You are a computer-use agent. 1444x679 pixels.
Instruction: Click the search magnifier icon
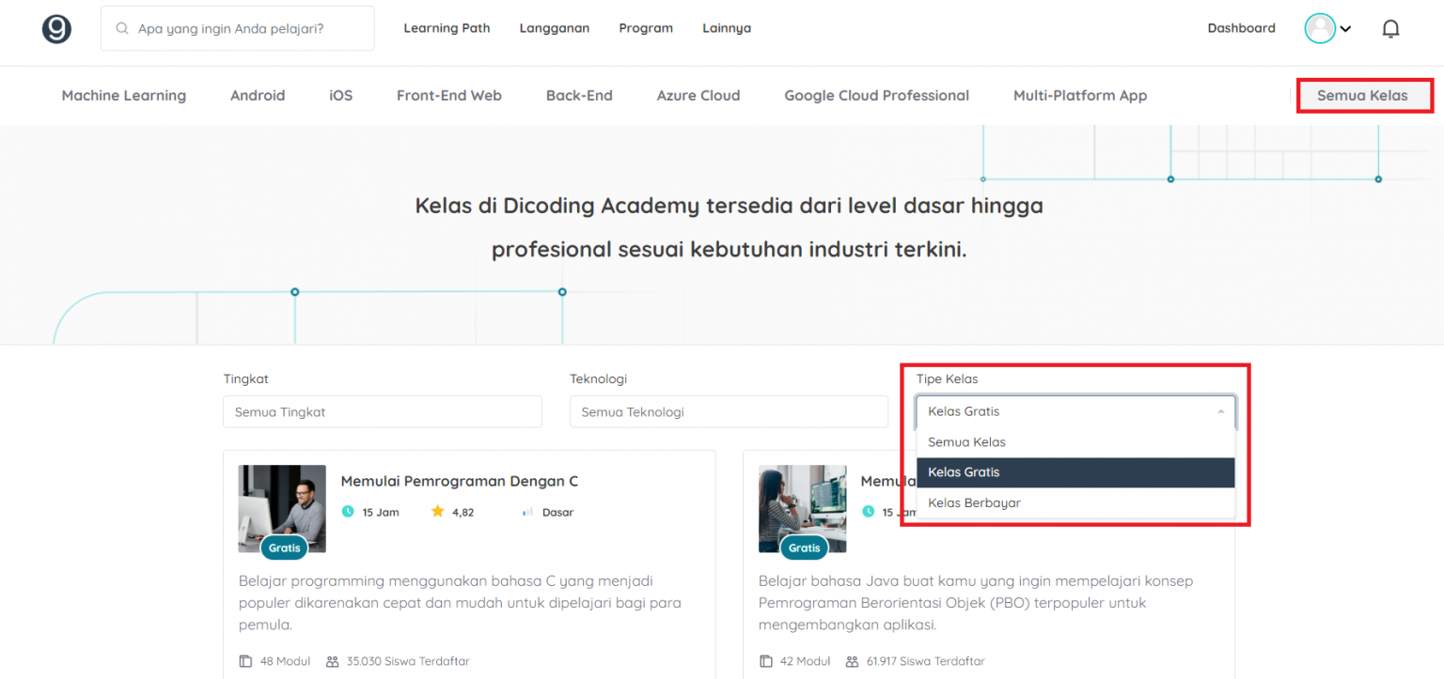tap(122, 28)
